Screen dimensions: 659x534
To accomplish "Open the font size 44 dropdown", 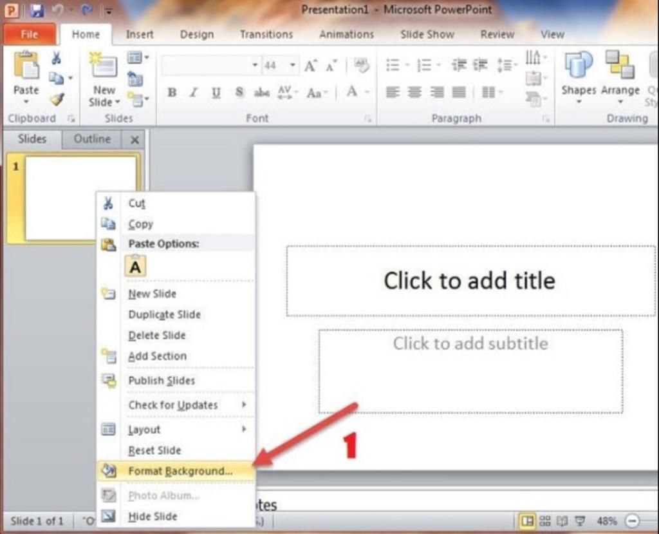I will 293,65.
